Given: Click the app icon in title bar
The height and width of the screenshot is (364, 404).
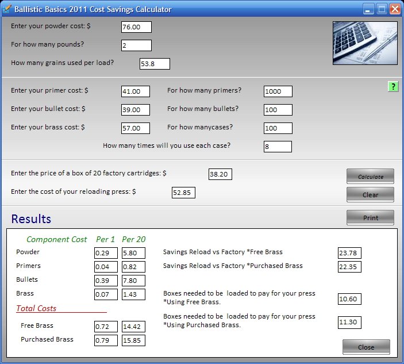Looking at the screenshot, I should click(7, 10).
